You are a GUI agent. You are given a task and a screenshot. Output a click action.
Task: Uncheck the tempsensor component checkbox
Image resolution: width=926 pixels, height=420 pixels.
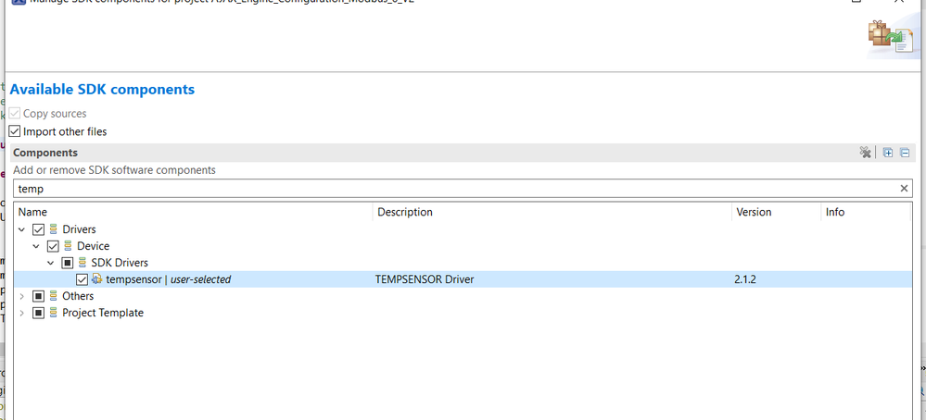tap(82, 279)
